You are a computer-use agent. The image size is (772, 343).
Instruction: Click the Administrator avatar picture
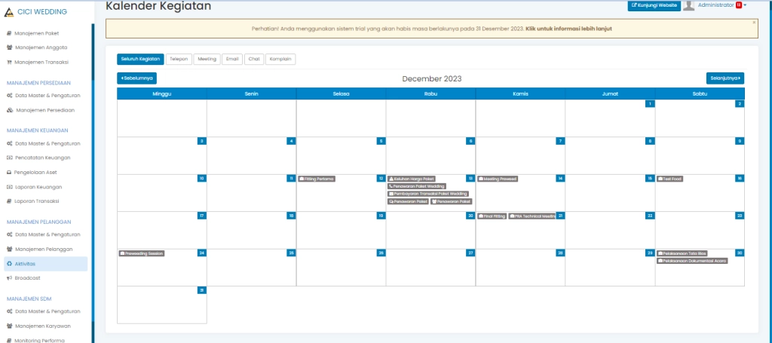click(x=688, y=6)
